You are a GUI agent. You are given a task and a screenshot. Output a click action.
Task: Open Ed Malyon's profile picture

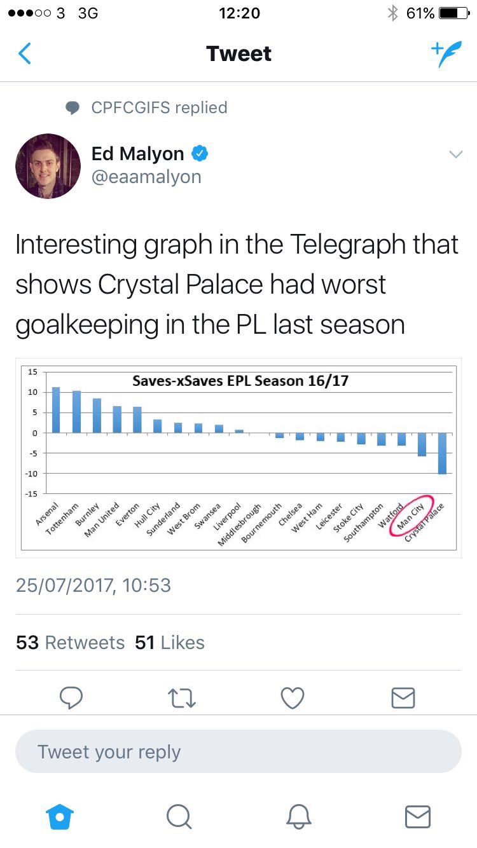click(x=48, y=166)
